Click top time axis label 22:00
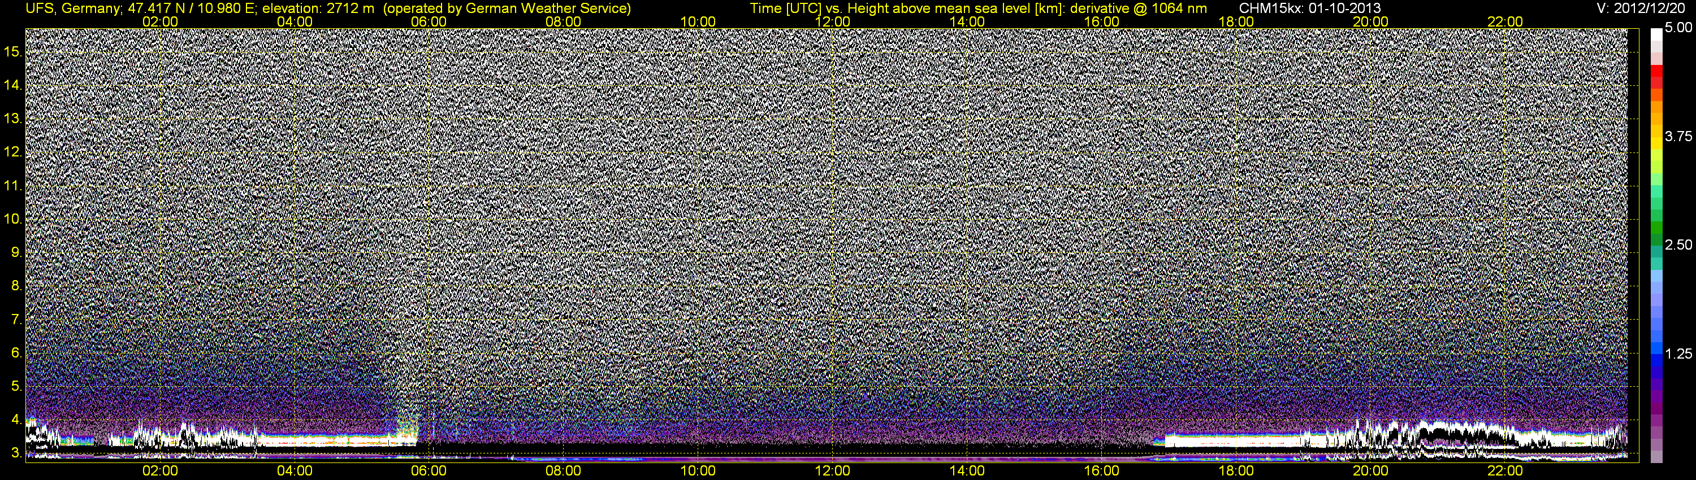The width and height of the screenshot is (1696, 480). pyautogui.click(x=1505, y=21)
